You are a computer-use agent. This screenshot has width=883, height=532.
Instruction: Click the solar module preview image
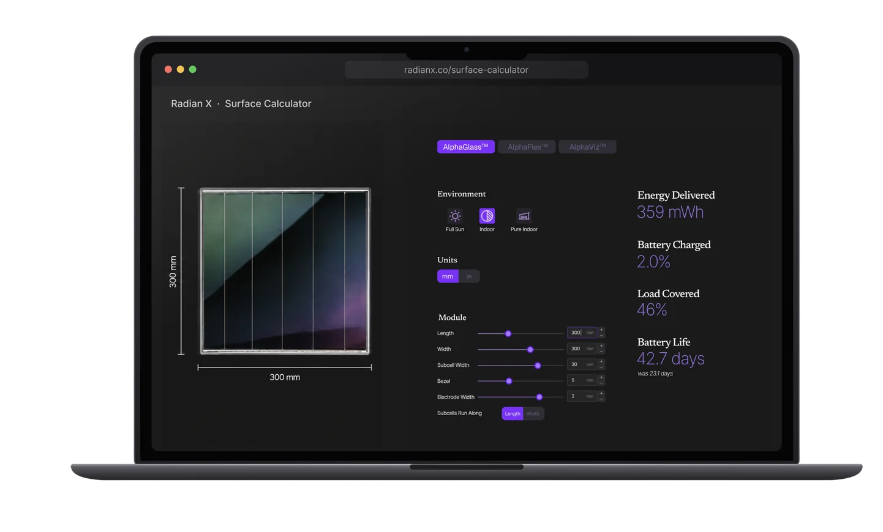tap(285, 271)
